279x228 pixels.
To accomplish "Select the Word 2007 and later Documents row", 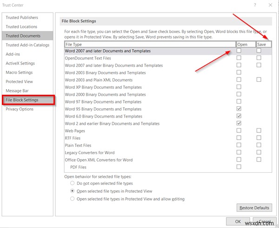I will pyautogui.click(x=168, y=51).
